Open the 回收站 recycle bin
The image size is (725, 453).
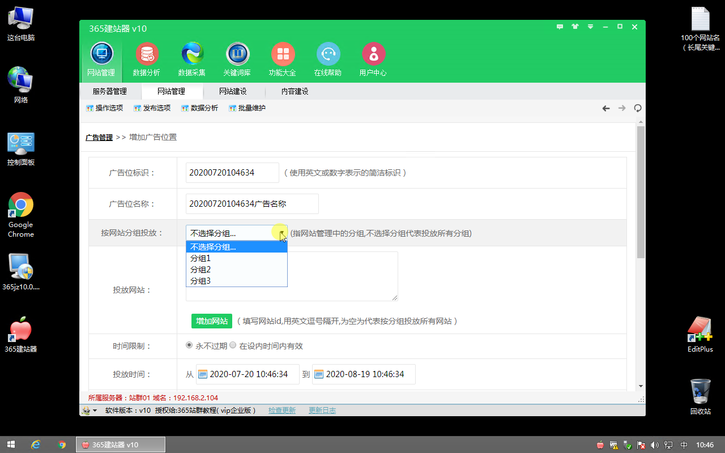pos(701,397)
